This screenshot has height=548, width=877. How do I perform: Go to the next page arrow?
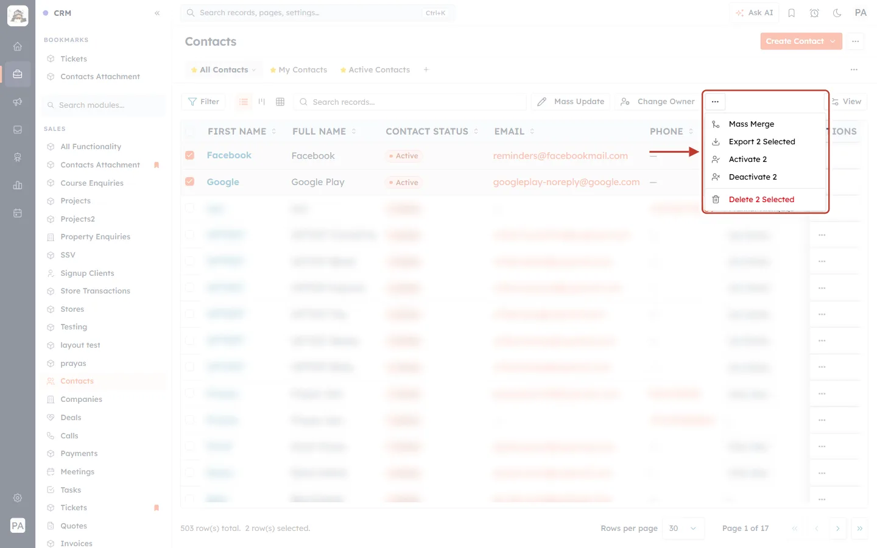[838, 529]
